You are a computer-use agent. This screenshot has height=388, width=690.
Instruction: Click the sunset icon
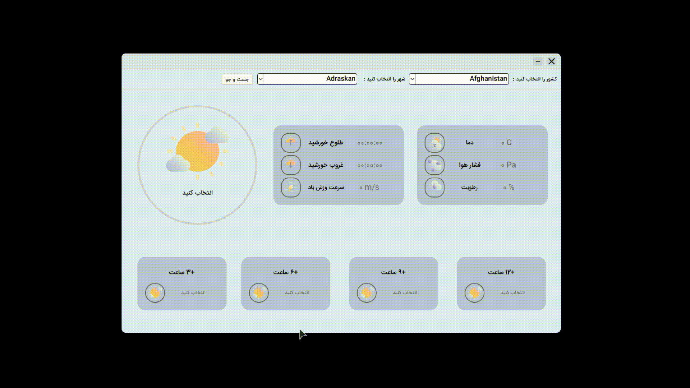pos(291,165)
